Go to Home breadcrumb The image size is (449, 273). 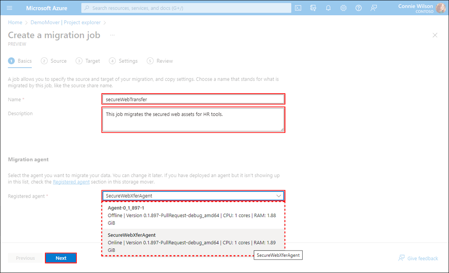15,22
